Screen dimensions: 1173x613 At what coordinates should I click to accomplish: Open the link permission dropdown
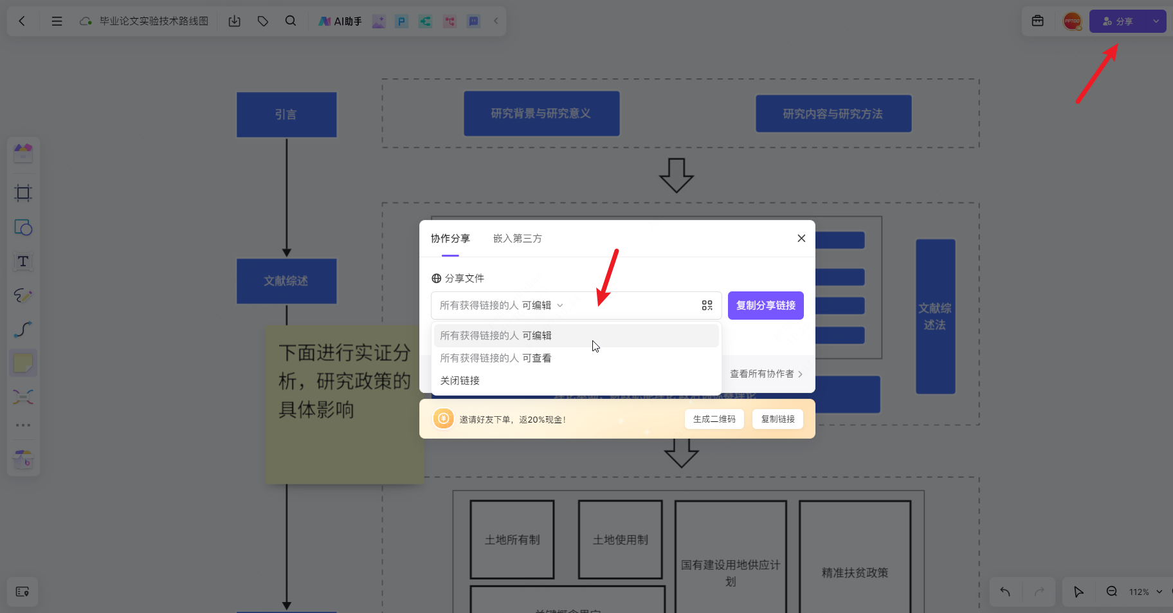point(502,306)
